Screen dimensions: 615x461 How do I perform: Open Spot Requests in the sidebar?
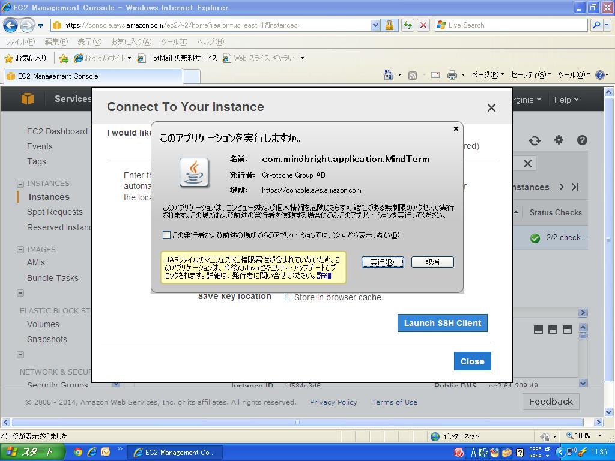coord(55,212)
